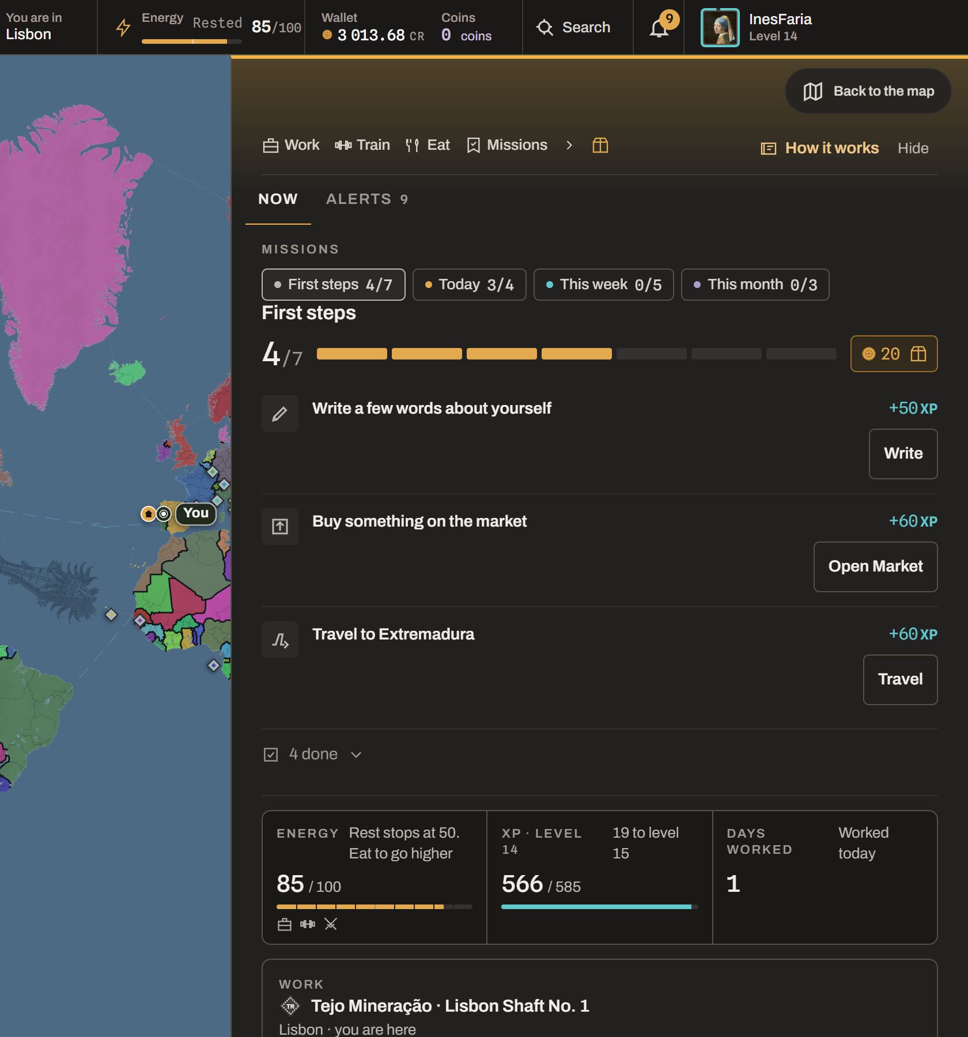This screenshot has height=1037, width=968.
Task: Expand the 4 done completed missions list
Action: tap(313, 754)
